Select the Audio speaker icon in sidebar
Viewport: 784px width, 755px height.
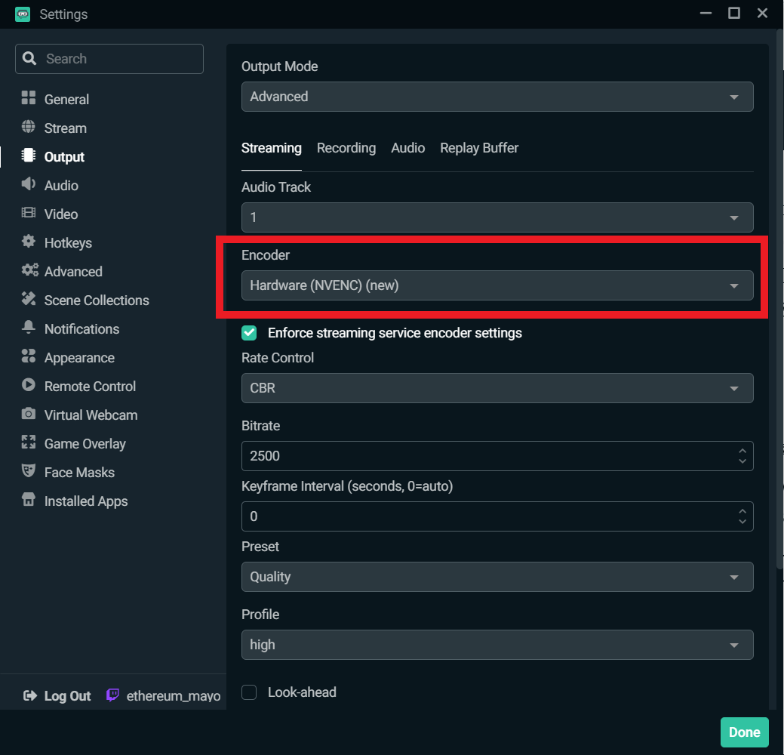tap(29, 184)
